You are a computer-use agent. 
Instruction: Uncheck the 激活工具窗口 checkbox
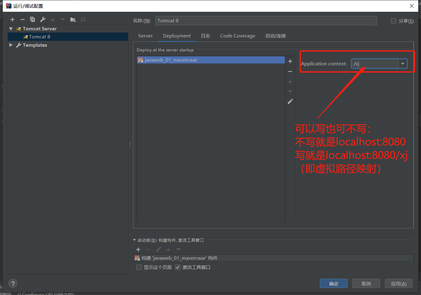178,267
